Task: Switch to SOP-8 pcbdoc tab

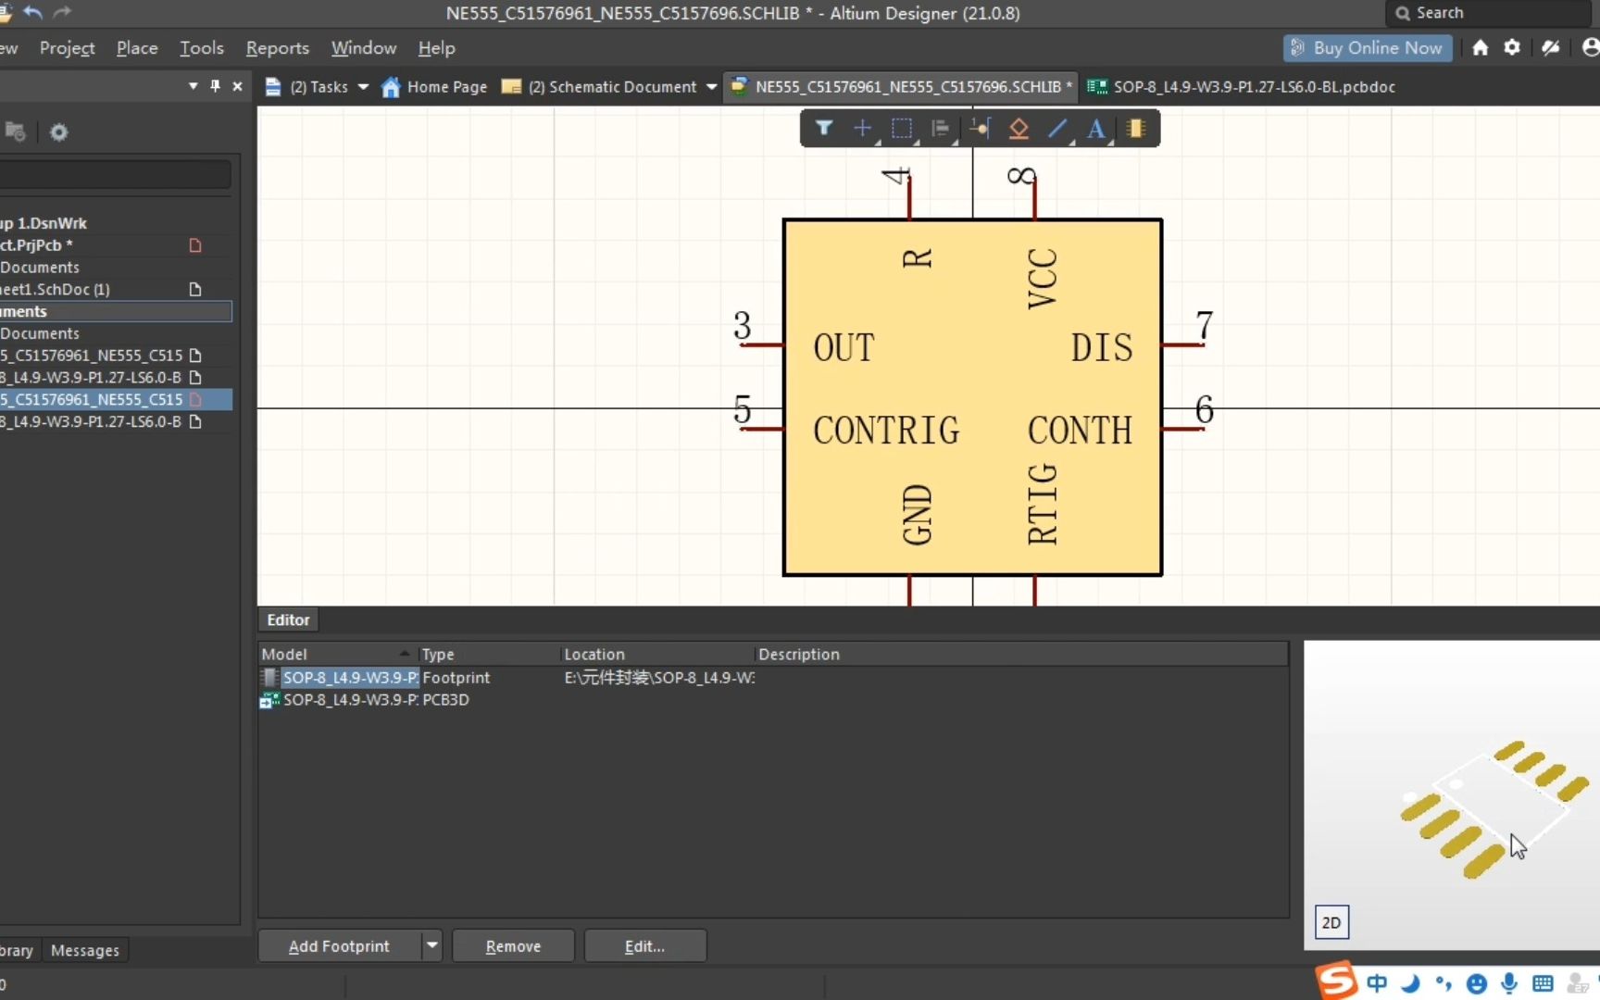Action: [x=1242, y=86]
